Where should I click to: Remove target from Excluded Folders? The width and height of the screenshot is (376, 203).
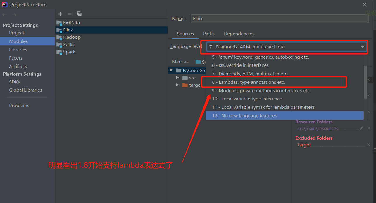[x=369, y=145]
